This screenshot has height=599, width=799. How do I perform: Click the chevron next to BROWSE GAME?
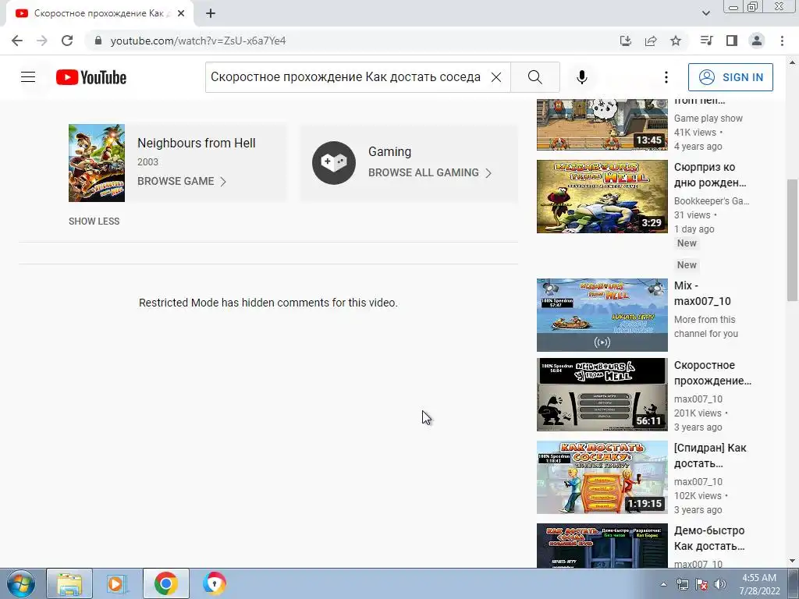(x=223, y=181)
